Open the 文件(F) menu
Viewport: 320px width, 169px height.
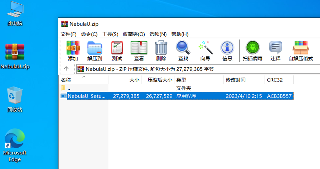tap(68, 34)
